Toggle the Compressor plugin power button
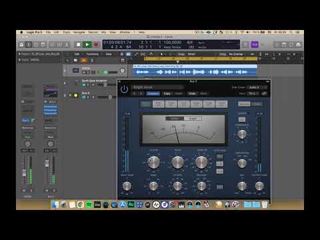 [x=124, y=89]
